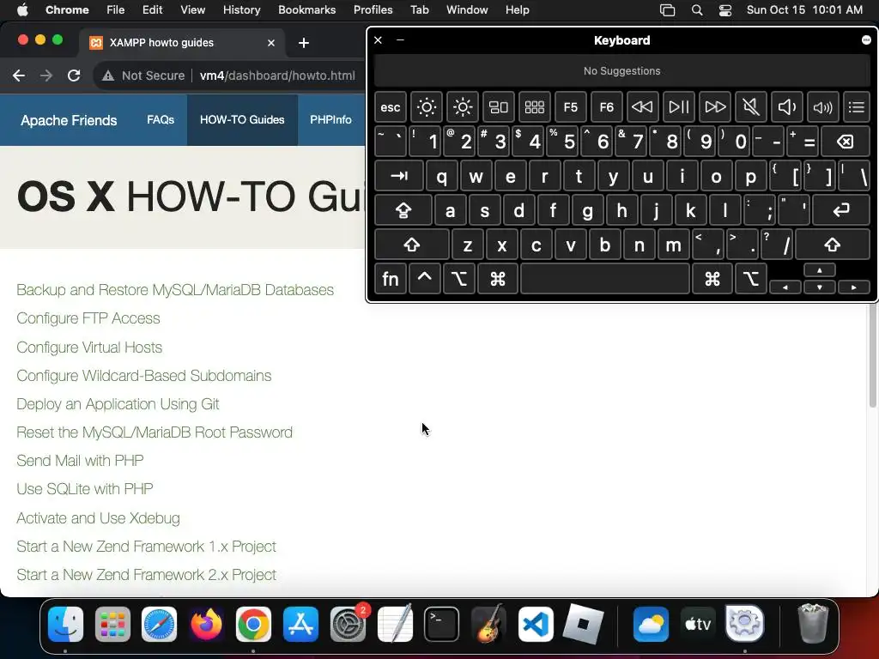The height and width of the screenshot is (659, 879).
Task: Open the History menu
Action: (x=241, y=9)
